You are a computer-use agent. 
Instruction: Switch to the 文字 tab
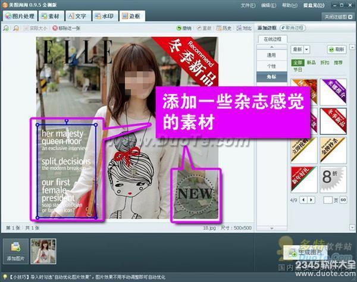coord(77,16)
